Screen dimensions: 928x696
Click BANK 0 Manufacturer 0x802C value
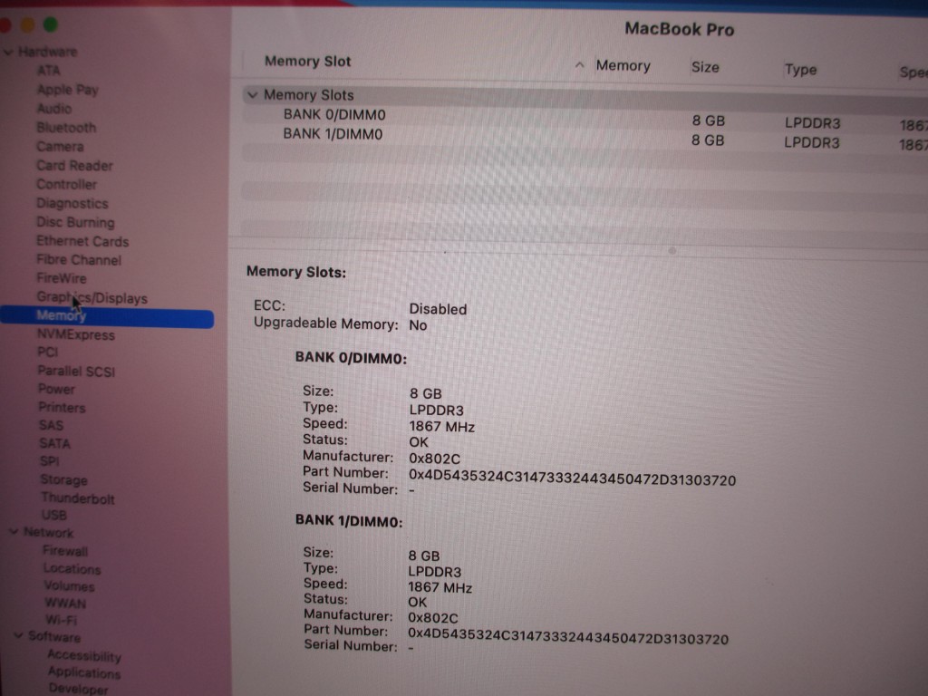coord(434,459)
